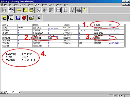Click the horizontal split window icon
Screen dimensions: 130x97
(58, 10)
